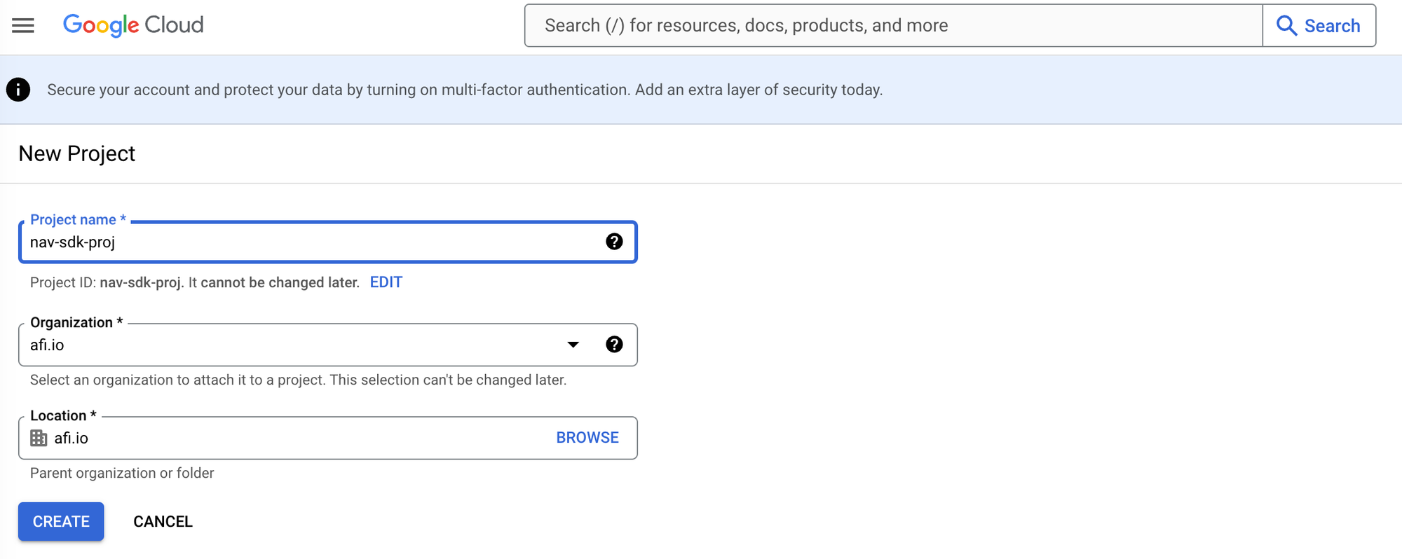Click the Search button text

click(1331, 25)
